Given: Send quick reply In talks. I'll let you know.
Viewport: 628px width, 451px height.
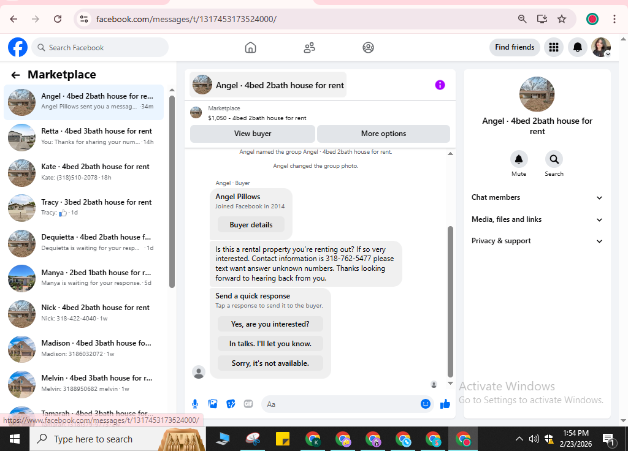Looking at the screenshot, I should click(270, 344).
